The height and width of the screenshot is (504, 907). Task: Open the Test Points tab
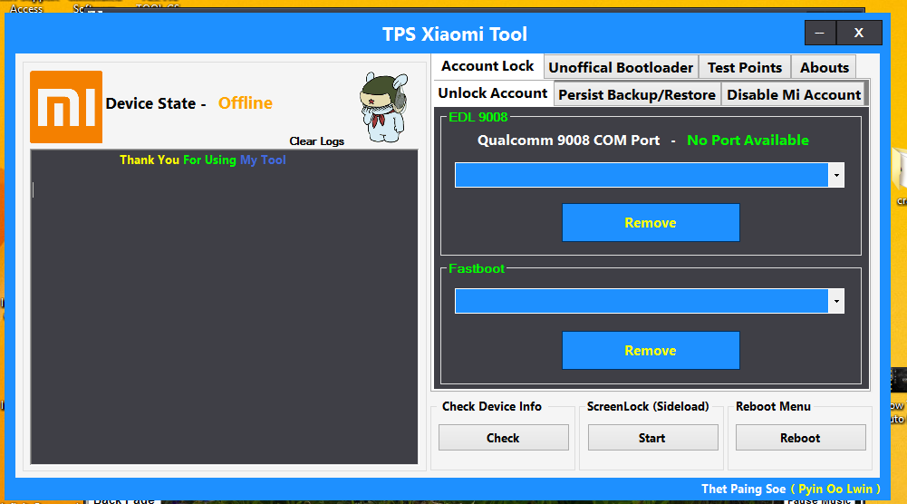pyautogui.click(x=745, y=68)
